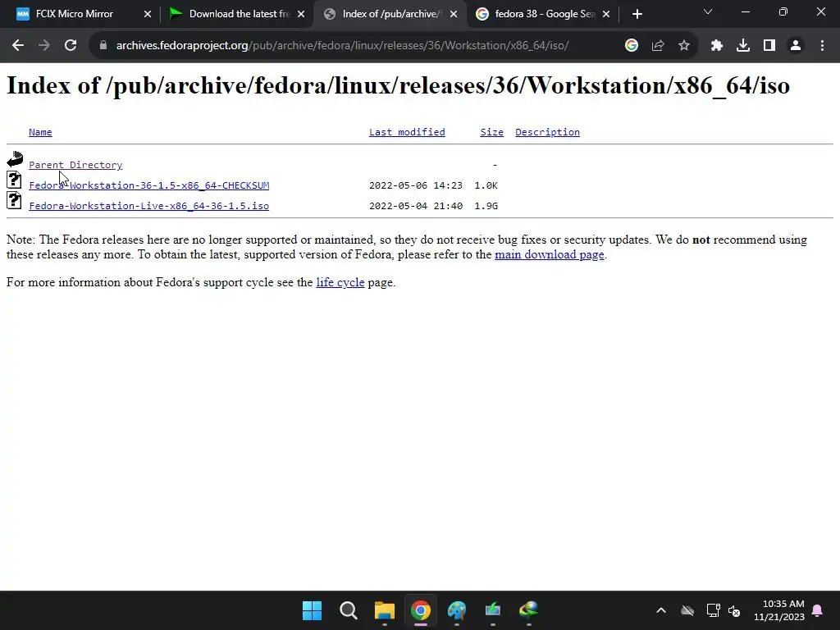Viewport: 840px width, 630px height.
Task: Click the Parent Directory back-arrow icon
Action: [x=15, y=159]
